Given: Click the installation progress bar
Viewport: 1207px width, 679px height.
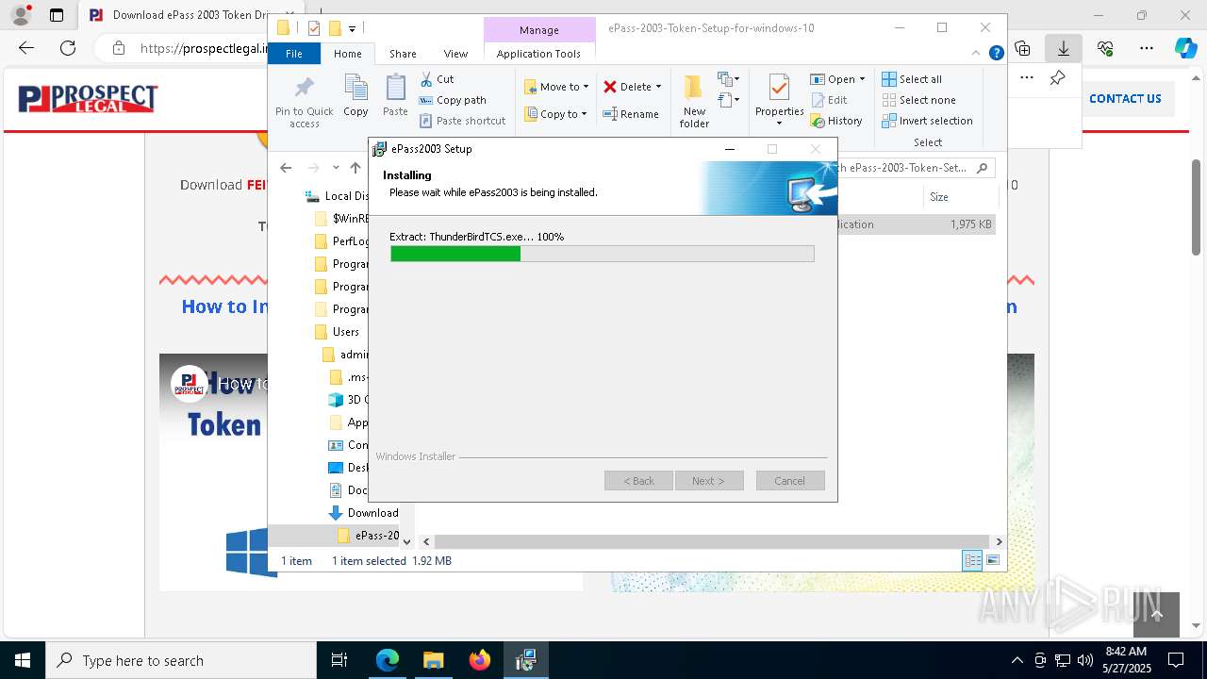Looking at the screenshot, I should tap(602, 254).
